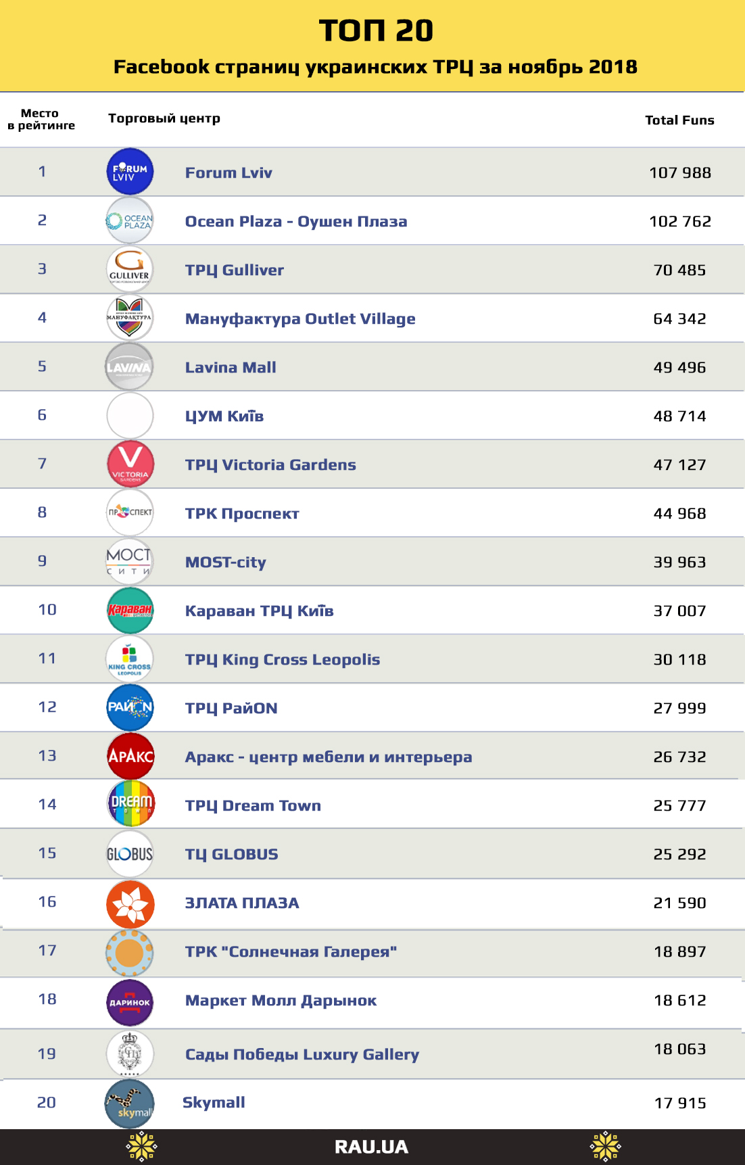Image resolution: width=745 pixels, height=1165 pixels.
Task: Click the Торговый центр column header
Action: (164, 118)
